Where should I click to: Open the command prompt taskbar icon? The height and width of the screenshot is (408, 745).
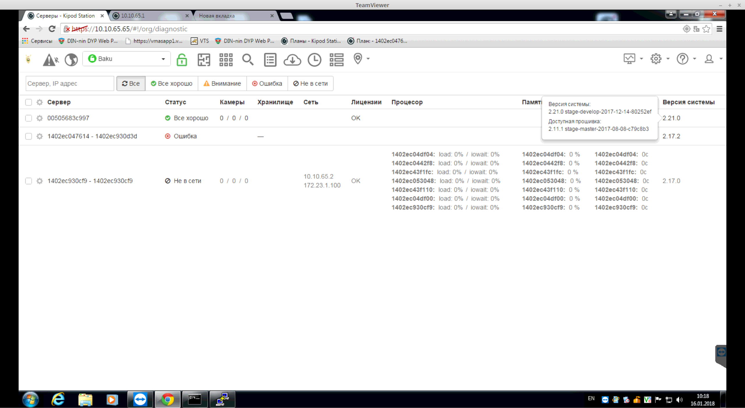(195, 399)
